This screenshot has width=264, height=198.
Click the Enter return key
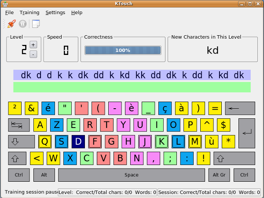247,133
